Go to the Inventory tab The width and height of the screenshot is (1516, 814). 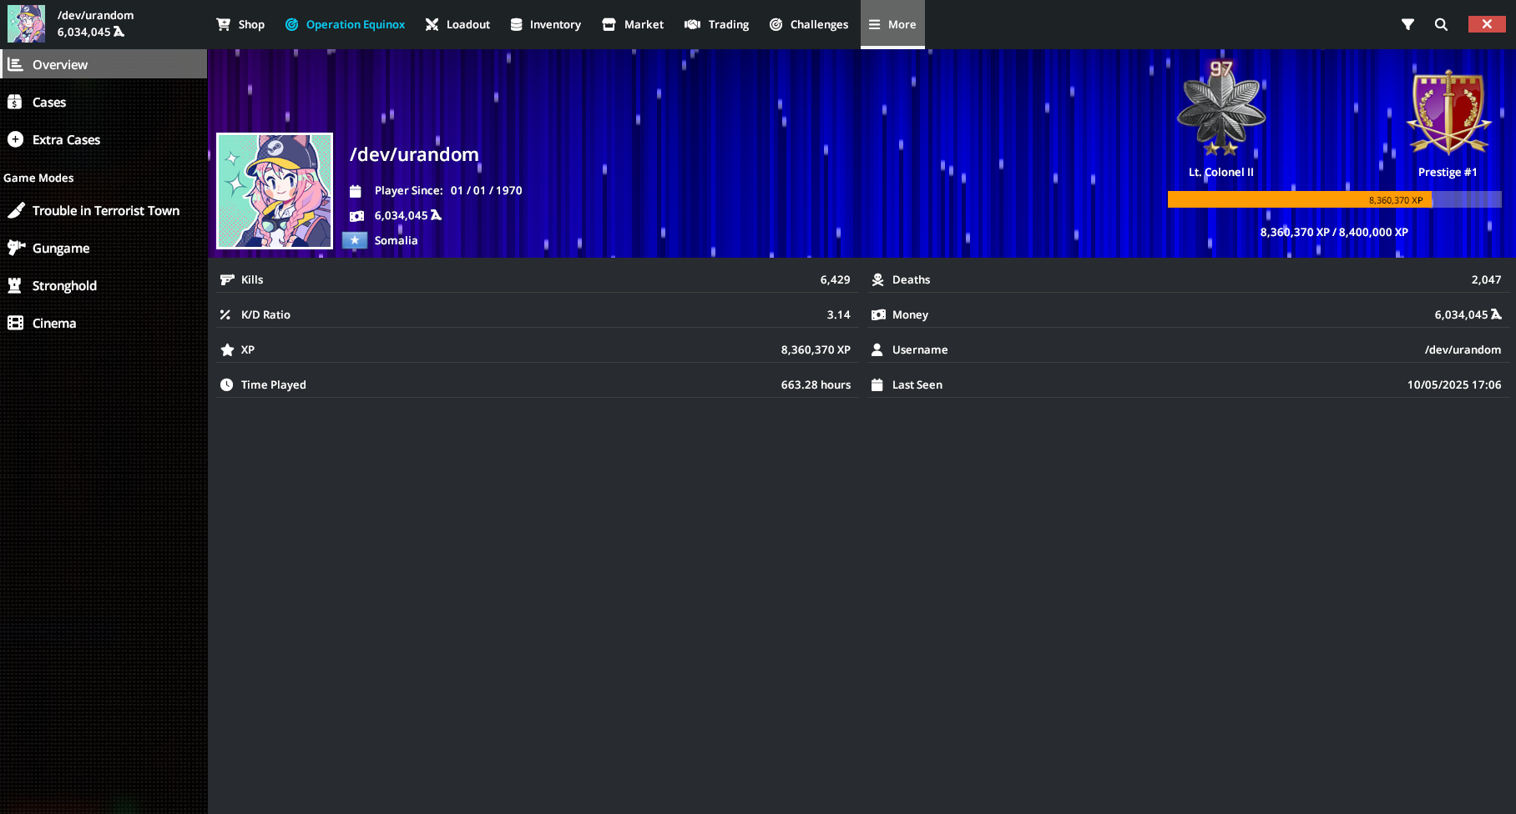point(545,24)
